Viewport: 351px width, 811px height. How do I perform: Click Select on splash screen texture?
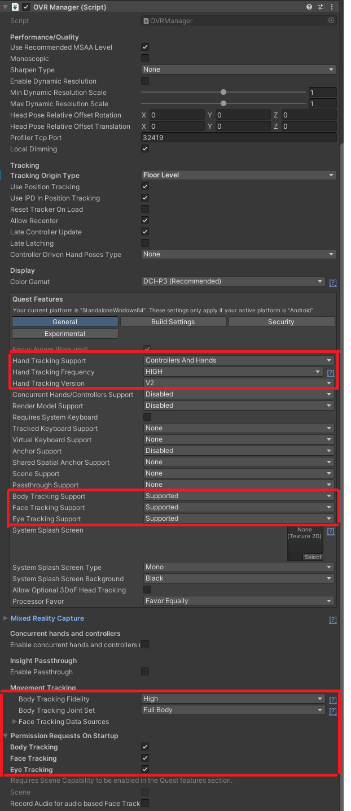tap(313, 557)
